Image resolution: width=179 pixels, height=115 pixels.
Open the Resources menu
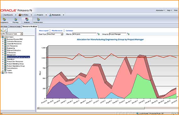click(56, 15)
